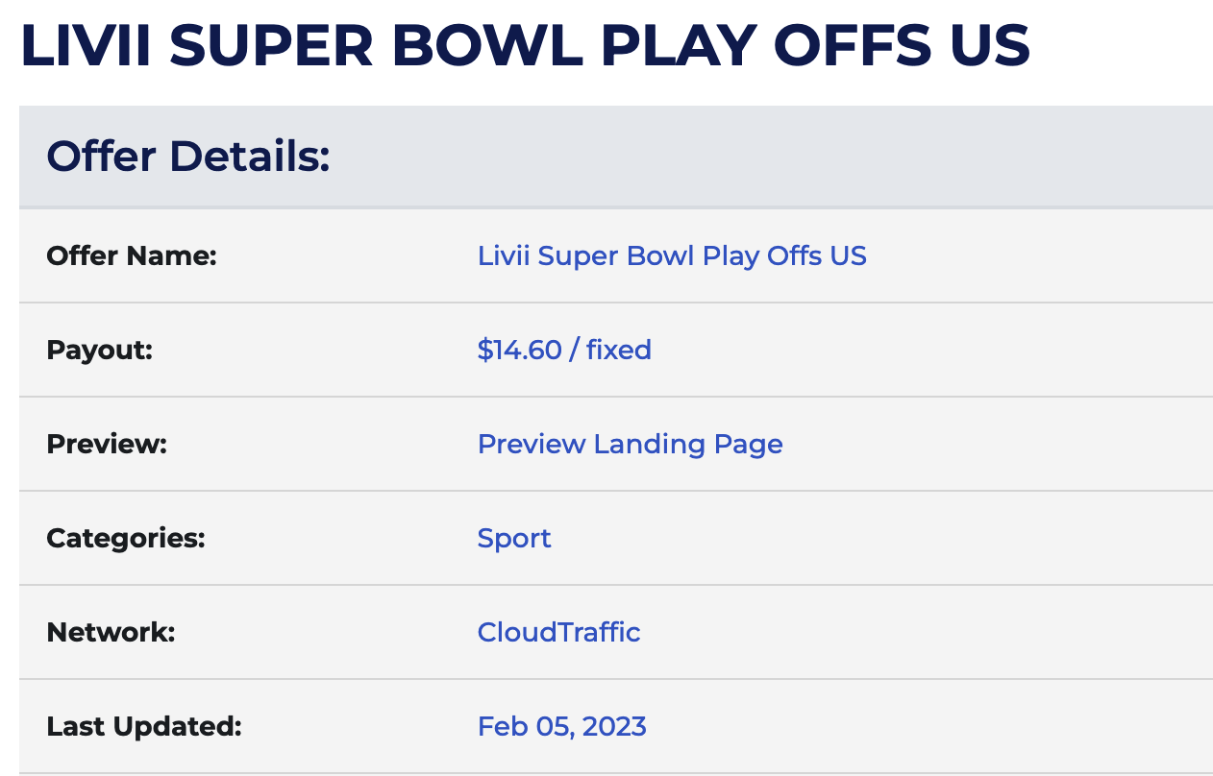This screenshot has height=776, width=1213.
Task: Click the Categories: label
Action: coord(126,538)
